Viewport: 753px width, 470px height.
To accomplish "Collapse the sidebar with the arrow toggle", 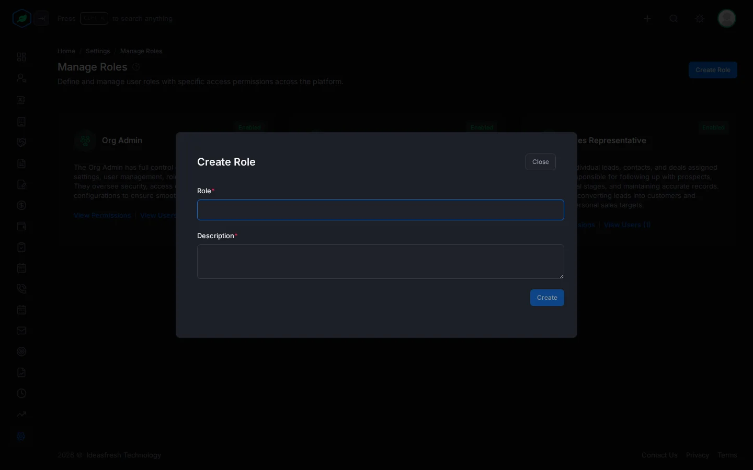I will tap(42, 19).
